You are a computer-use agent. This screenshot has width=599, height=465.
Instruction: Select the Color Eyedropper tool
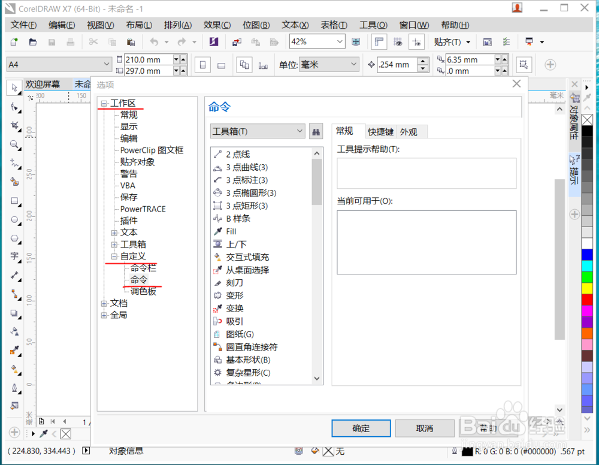(x=14, y=350)
